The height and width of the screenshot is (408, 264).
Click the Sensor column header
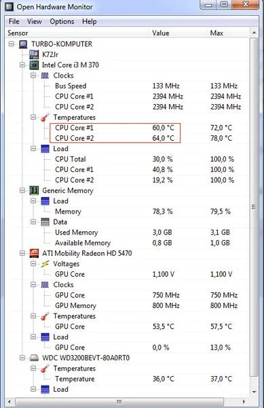[x=77, y=33]
